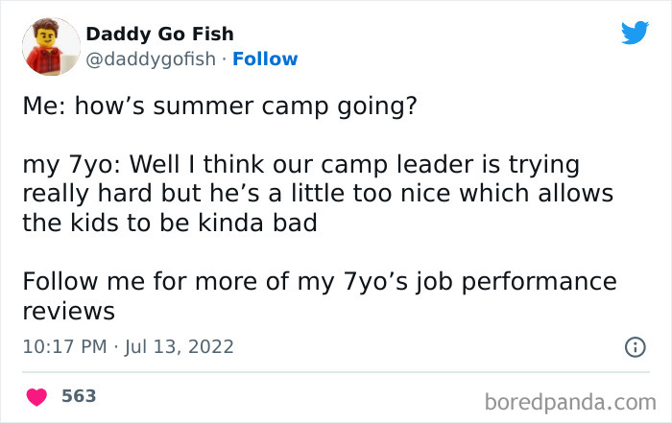Click the Twitter bird logo

(x=635, y=33)
